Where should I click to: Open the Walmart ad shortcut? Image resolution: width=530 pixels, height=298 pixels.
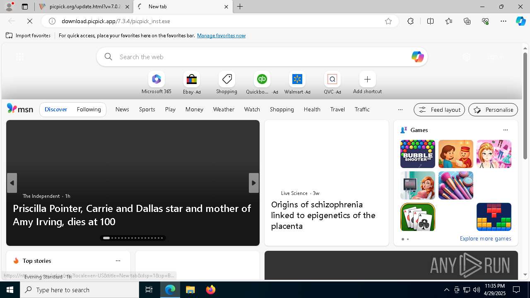click(x=297, y=83)
